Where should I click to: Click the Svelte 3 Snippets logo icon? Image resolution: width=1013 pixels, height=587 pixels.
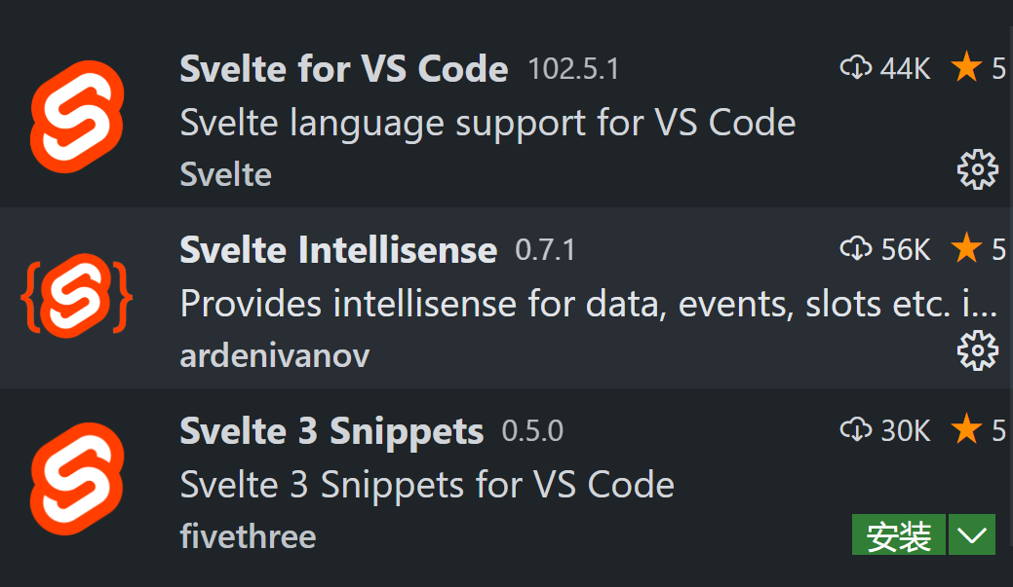pyautogui.click(x=77, y=479)
